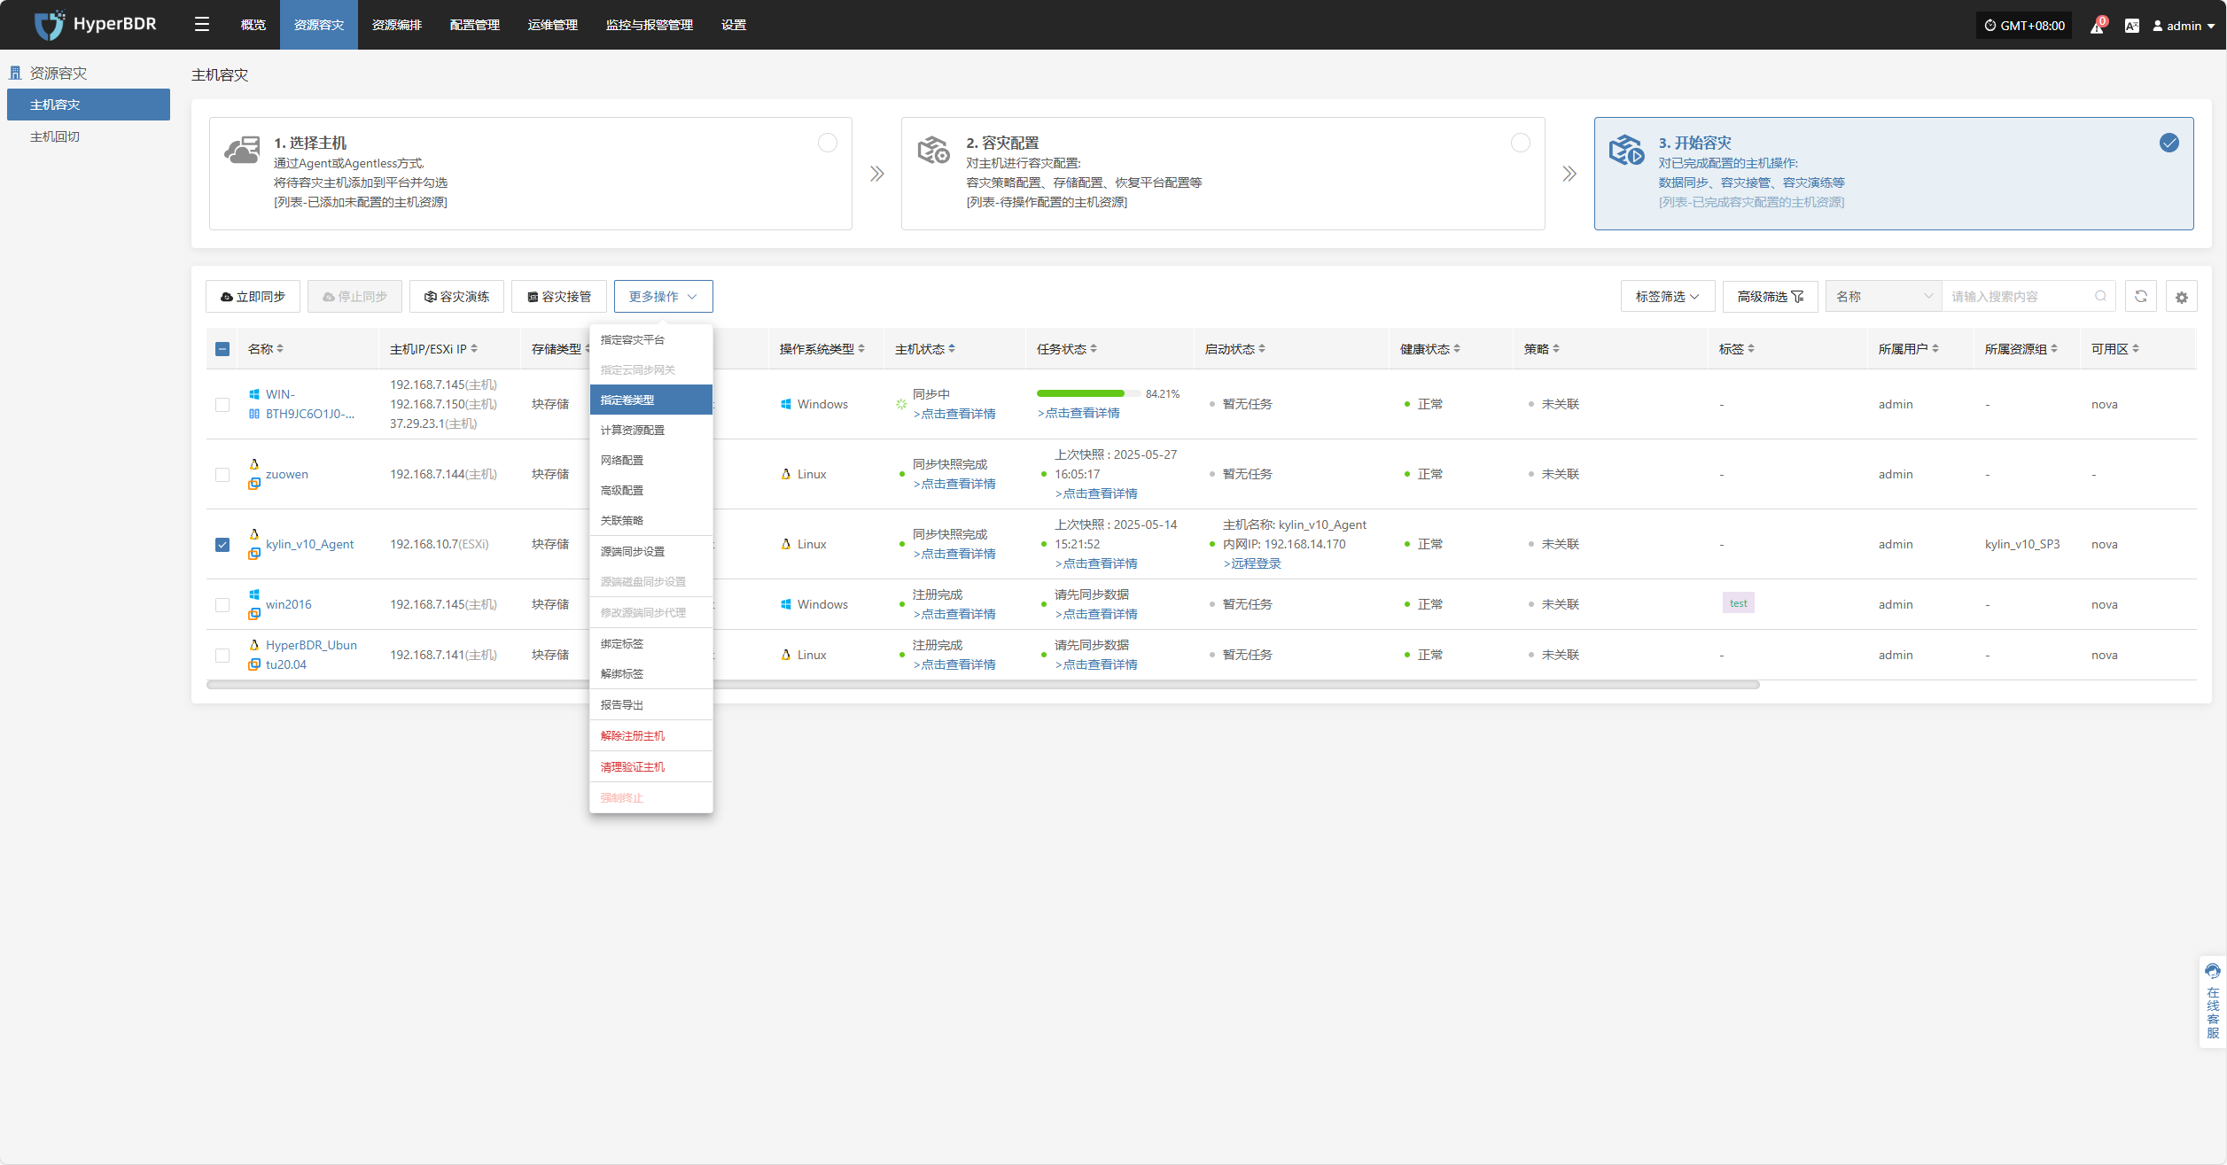Click the double-arrow between steps 1 and 2
The image size is (2227, 1165).
(876, 174)
